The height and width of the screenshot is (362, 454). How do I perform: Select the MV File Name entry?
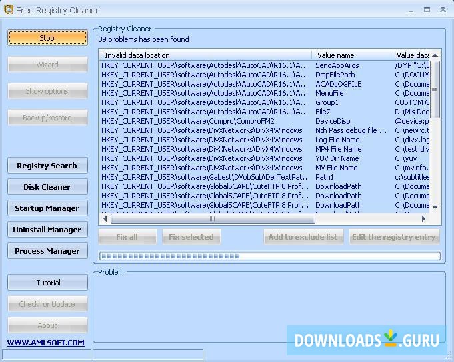point(265,168)
